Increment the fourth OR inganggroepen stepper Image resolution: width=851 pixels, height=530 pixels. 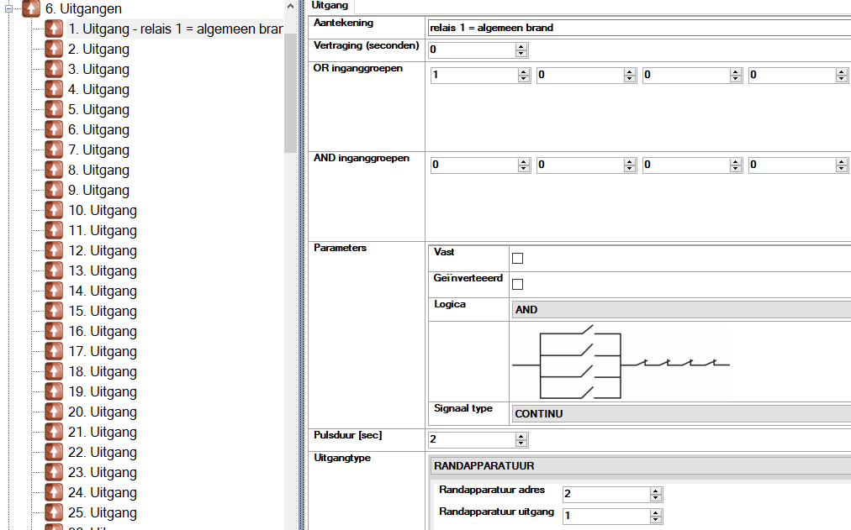pos(841,71)
